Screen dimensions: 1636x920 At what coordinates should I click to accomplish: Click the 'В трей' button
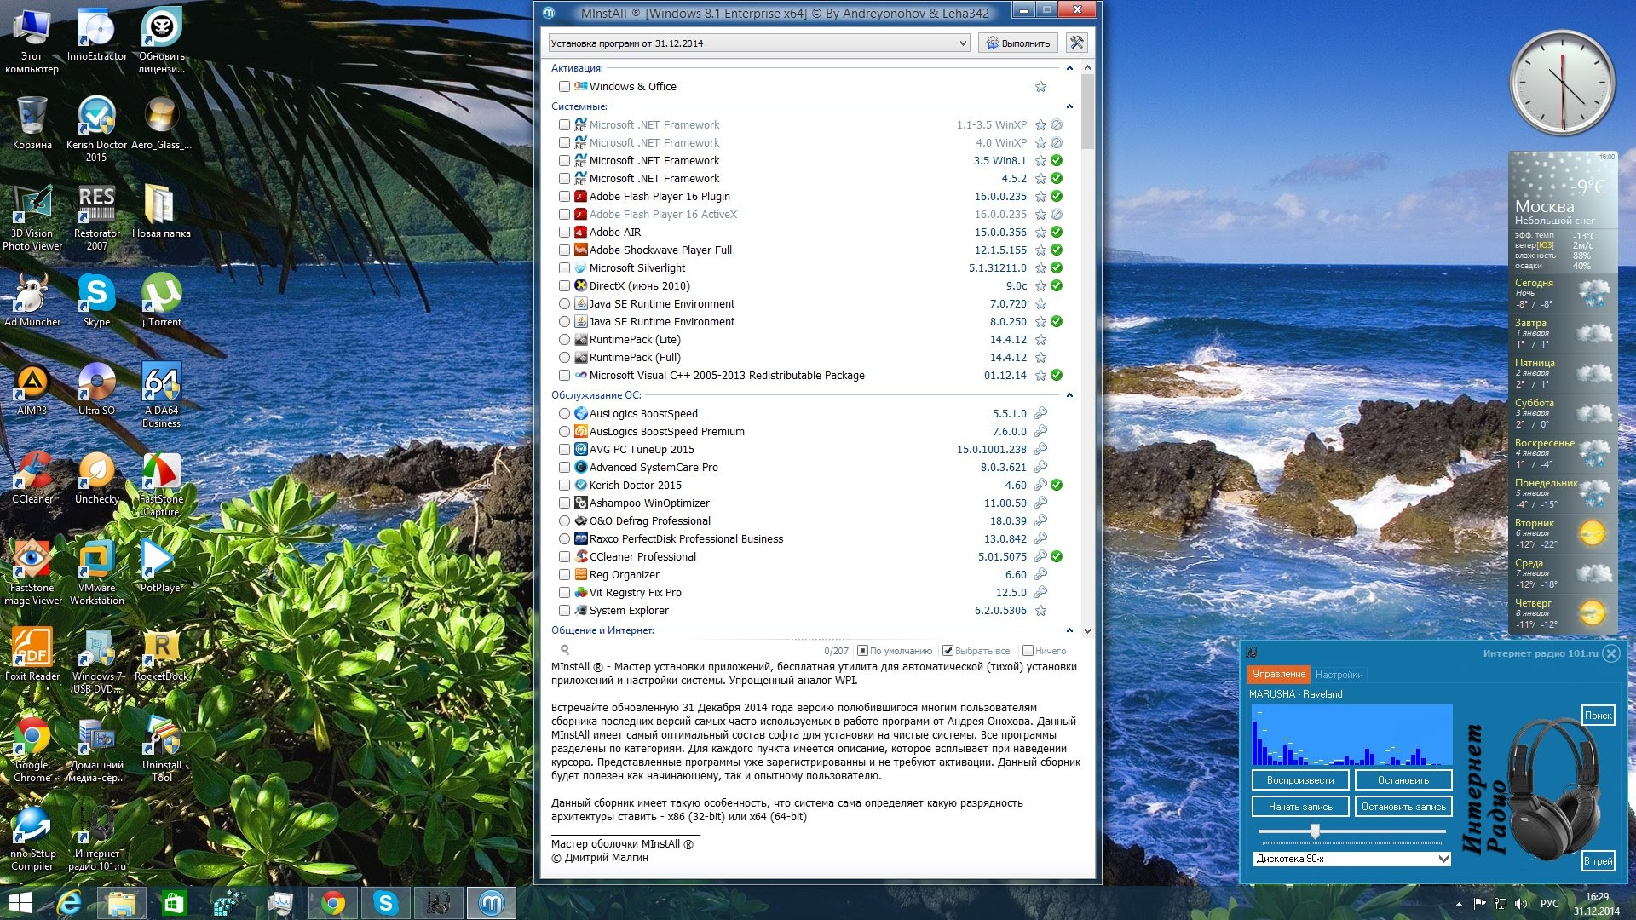(1598, 861)
